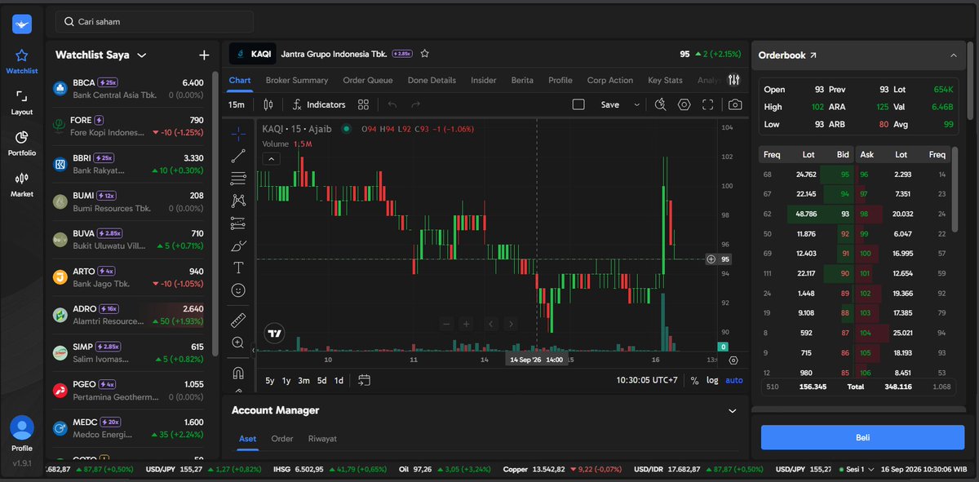Image resolution: width=979 pixels, height=482 pixels.
Task: Collapse the drawing toolbar side arrow
Action: 253,350
